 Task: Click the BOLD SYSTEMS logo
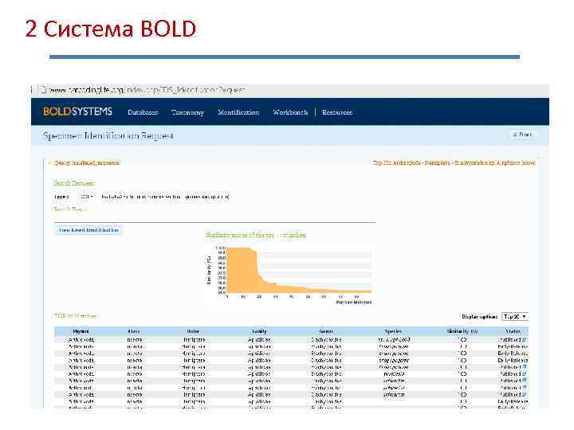coord(77,111)
